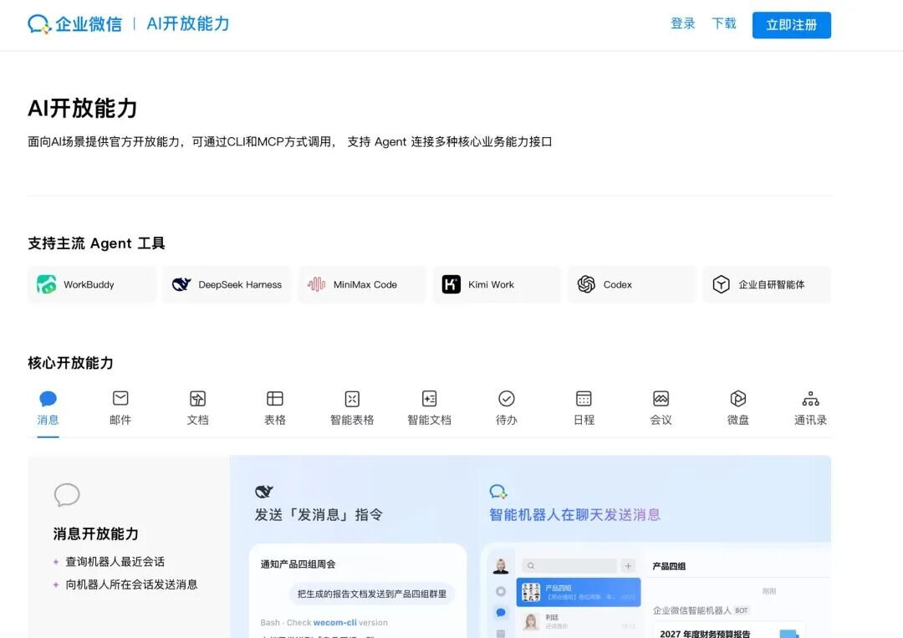903x638 pixels.
Task: Click the MiniMax Code waveform icon
Action: tap(316, 284)
